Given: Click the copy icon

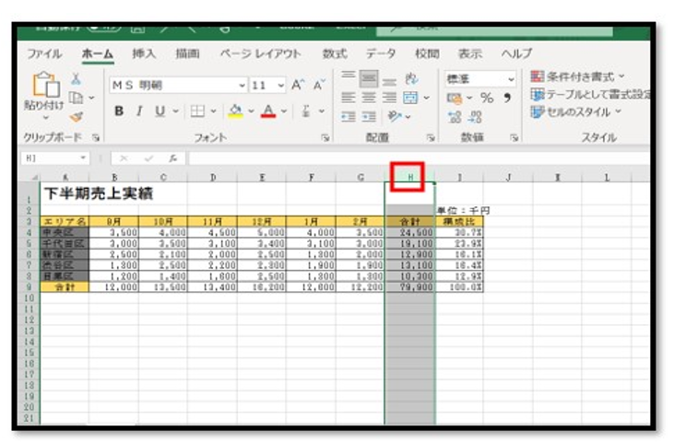Looking at the screenshot, I should [77, 98].
